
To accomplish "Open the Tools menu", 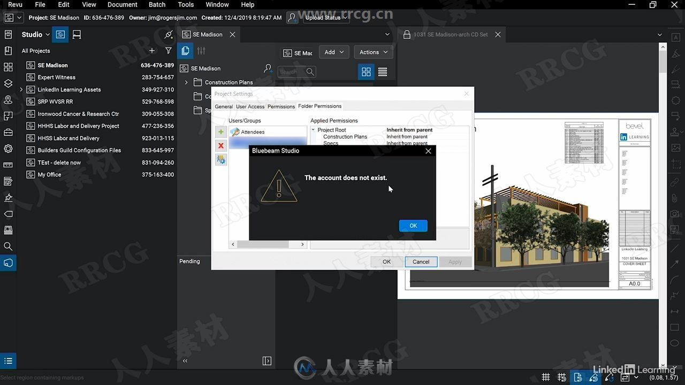I will click(186, 4).
